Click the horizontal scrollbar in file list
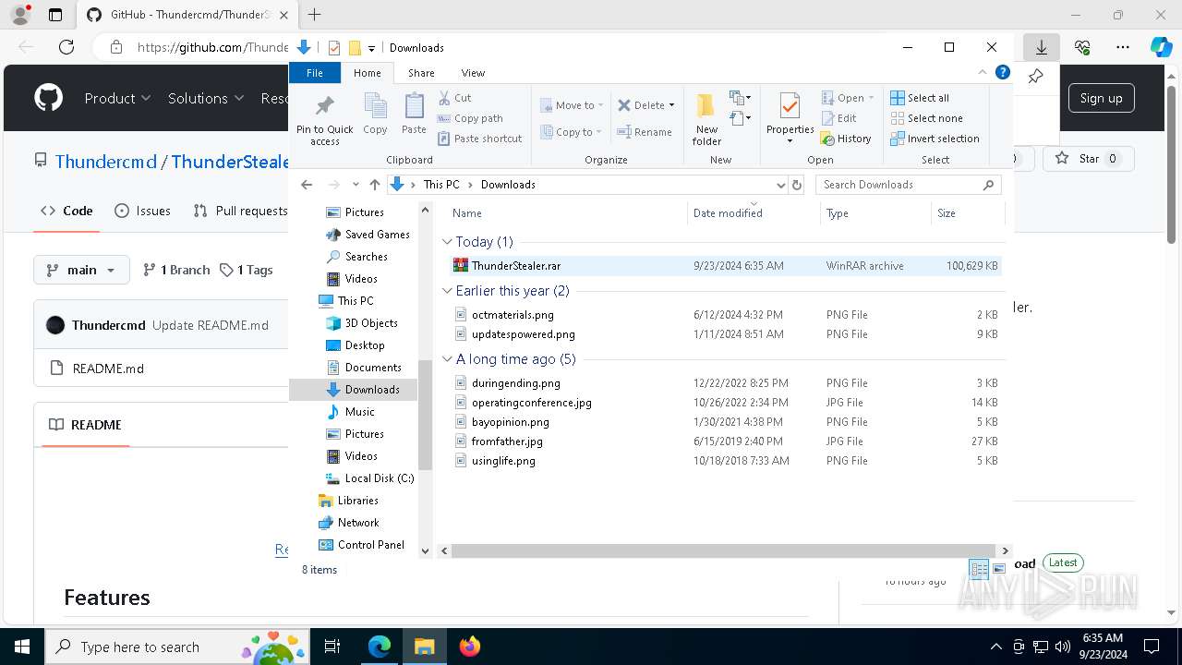1182x665 pixels. pyautogui.click(x=725, y=550)
